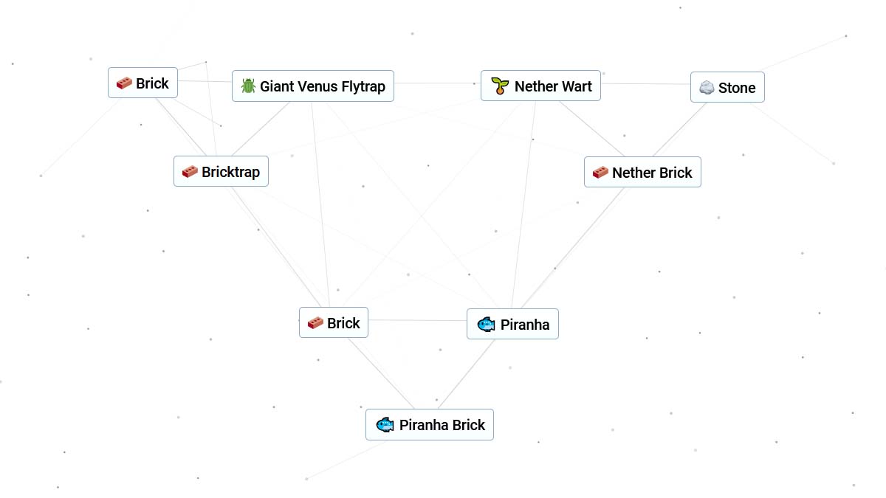
Task: Click the brick icon on Bricktrap
Action: point(190,172)
